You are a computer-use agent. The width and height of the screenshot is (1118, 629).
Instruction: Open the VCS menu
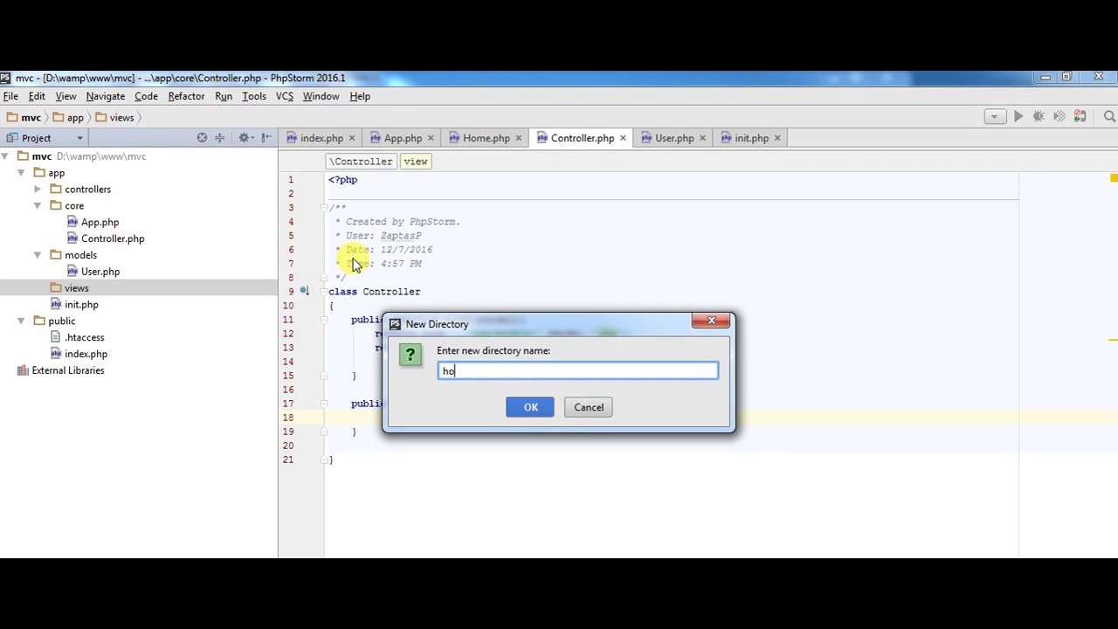coord(285,96)
